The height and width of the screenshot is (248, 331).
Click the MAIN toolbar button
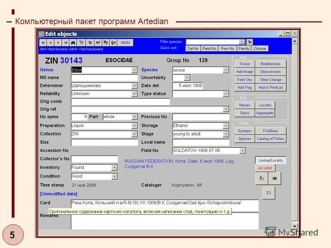pyautogui.click(x=125, y=43)
